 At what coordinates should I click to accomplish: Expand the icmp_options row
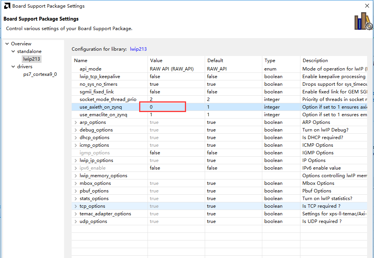coord(75,145)
